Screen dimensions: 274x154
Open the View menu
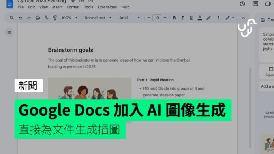pos(43,7)
